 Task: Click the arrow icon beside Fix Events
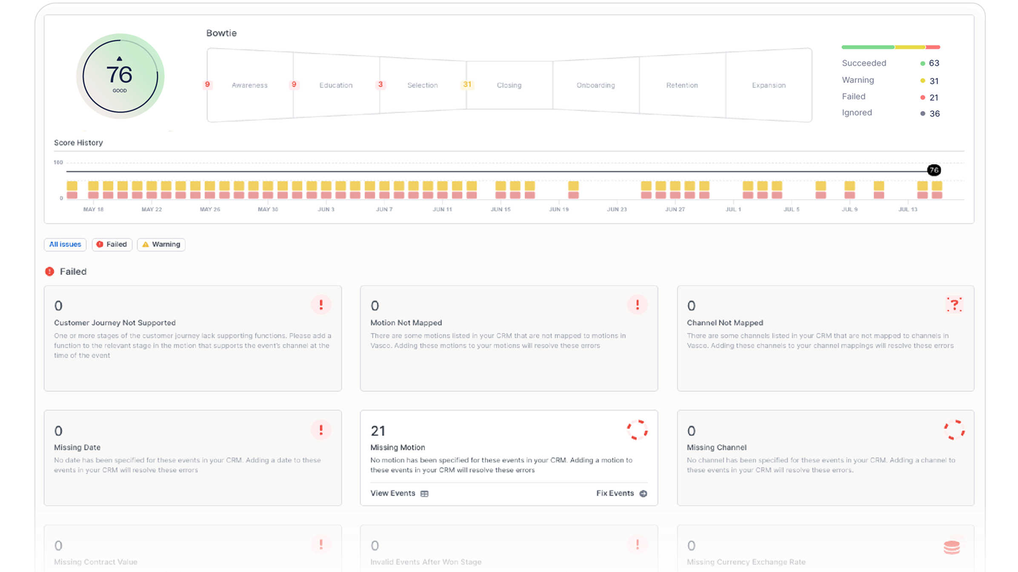pyautogui.click(x=643, y=494)
